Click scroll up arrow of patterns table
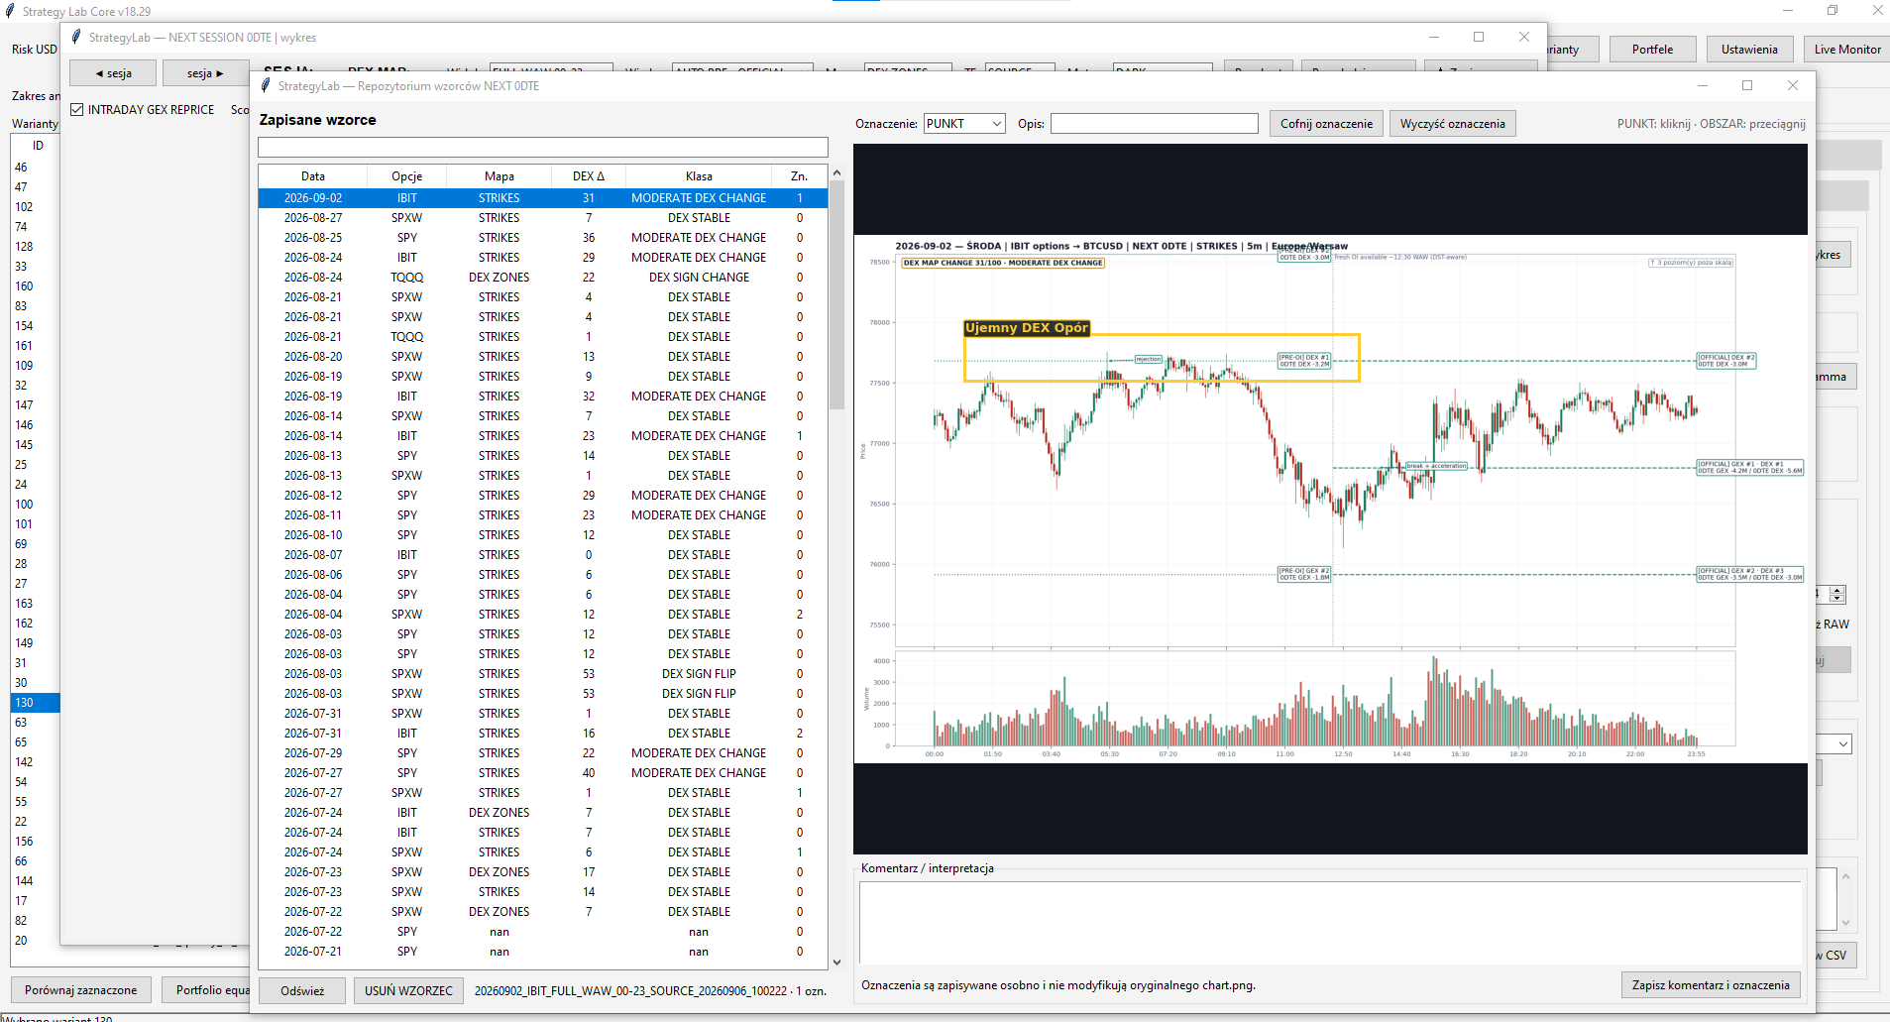The height and width of the screenshot is (1022, 1890). (x=836, y=173)
